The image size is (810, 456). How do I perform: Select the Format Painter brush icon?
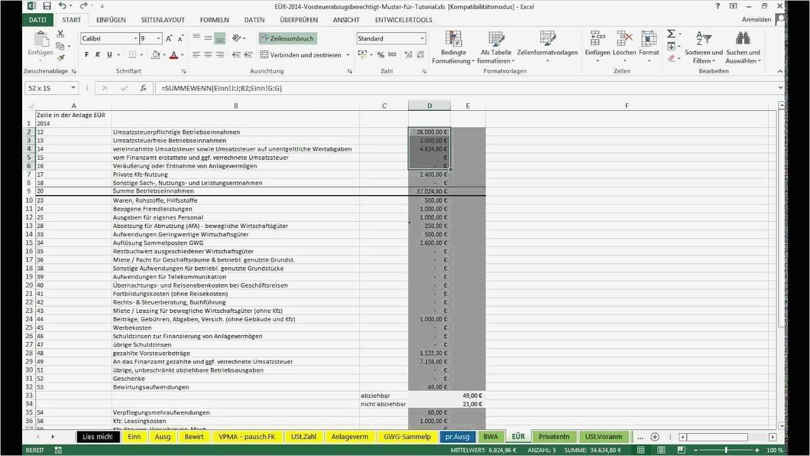pyautogui.click(x=61, y=58)
